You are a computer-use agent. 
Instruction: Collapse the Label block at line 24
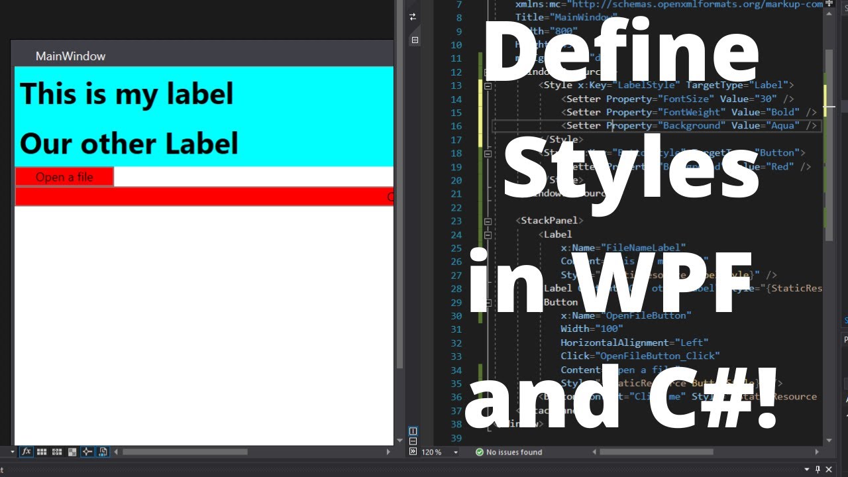[488, 235]
